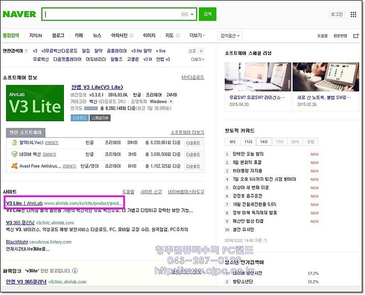Image resolution: width=365 pixels, height=295 pixels.
Task: Click the 신고 button in related searches
Action: [192, 51]
